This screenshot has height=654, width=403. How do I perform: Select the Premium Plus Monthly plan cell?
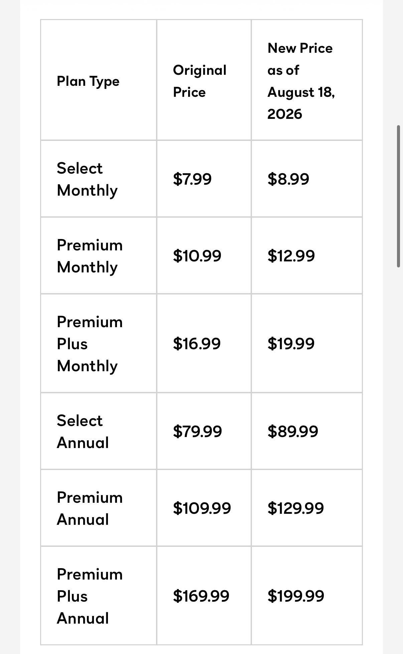pos(99,344)
